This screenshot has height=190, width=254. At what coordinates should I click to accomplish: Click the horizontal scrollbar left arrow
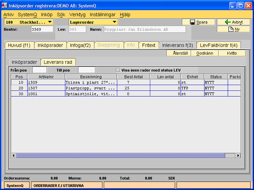coord(14,156)
